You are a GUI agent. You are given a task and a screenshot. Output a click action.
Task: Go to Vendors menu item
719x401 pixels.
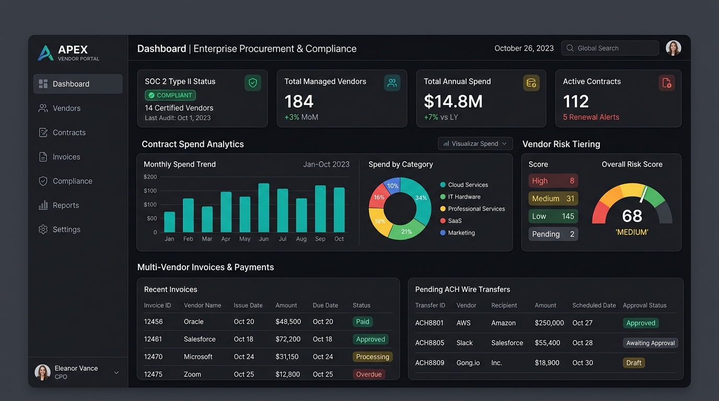[x=78, y=108]
